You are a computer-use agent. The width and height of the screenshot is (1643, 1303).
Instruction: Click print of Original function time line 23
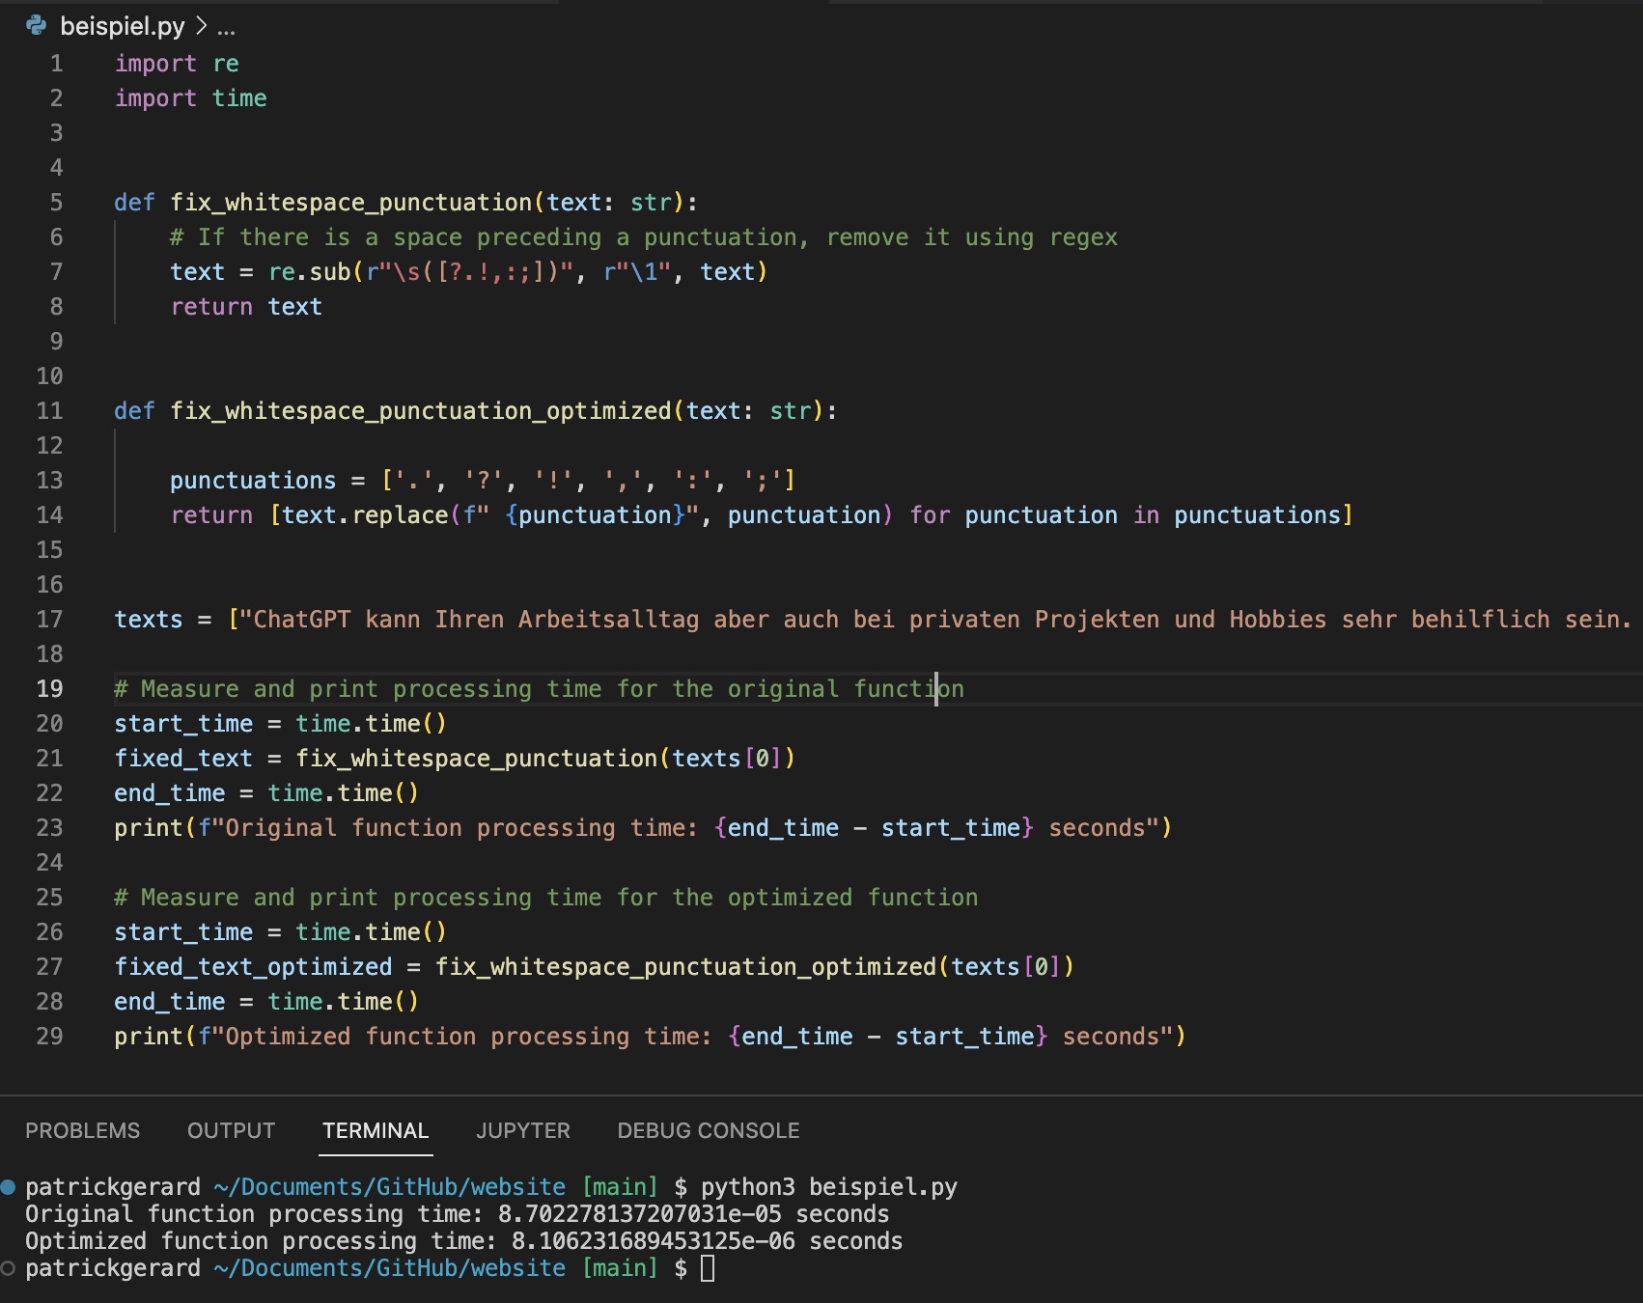click(x=643, y=828)
